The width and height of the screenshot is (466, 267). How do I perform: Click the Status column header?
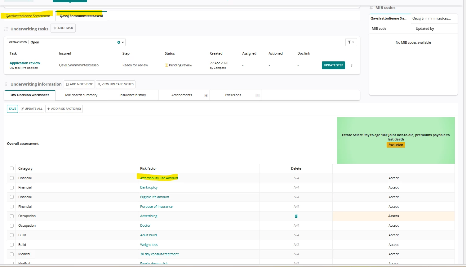(x=170, y=53)
